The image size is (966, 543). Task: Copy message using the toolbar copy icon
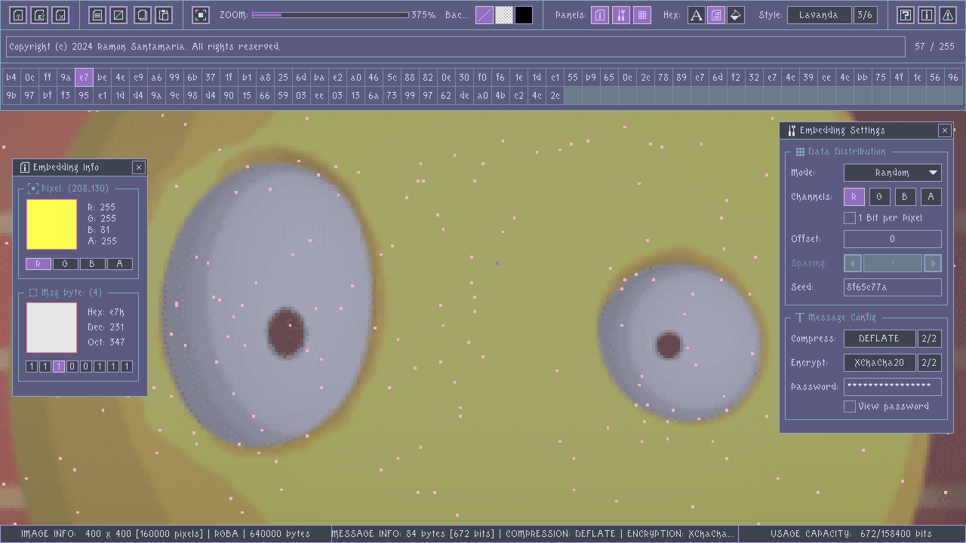(x=142, y=15)
